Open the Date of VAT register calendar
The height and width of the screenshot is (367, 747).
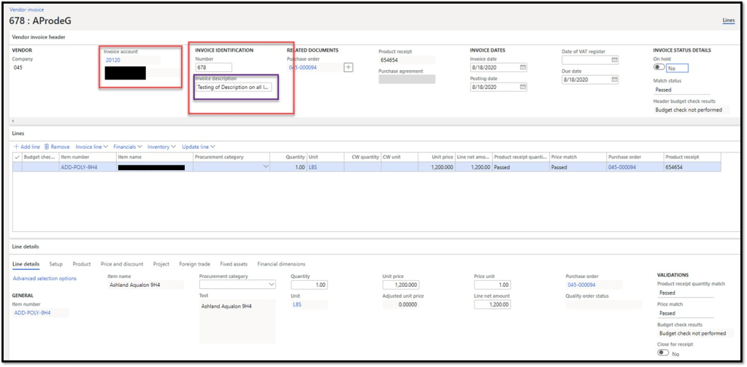(614, 59)
